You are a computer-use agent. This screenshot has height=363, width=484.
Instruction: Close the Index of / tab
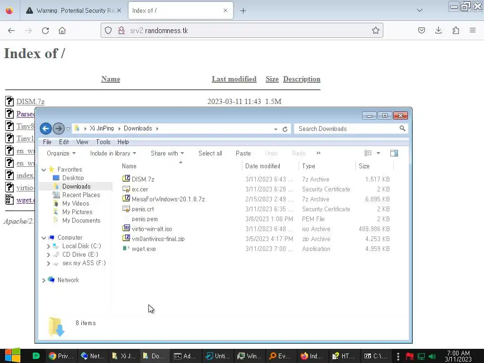(225, 10)
